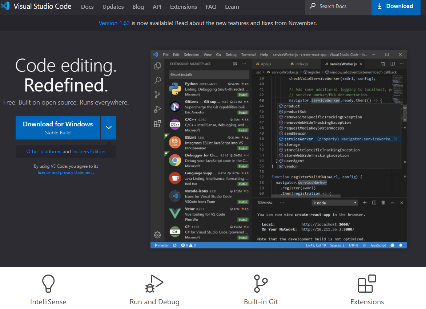Click the kill terminal trash icon
Image resolution: width=426 pixels, height=309 pixels.
383,203
